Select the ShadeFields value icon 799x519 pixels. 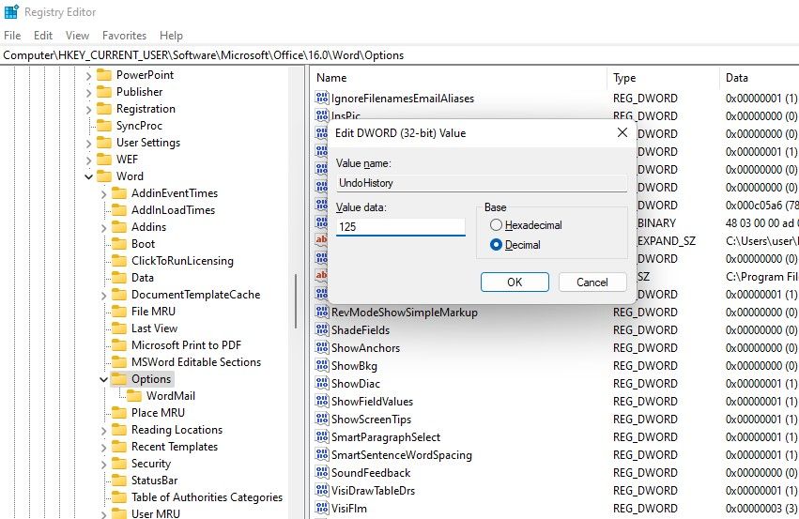[x=321, y=329]
